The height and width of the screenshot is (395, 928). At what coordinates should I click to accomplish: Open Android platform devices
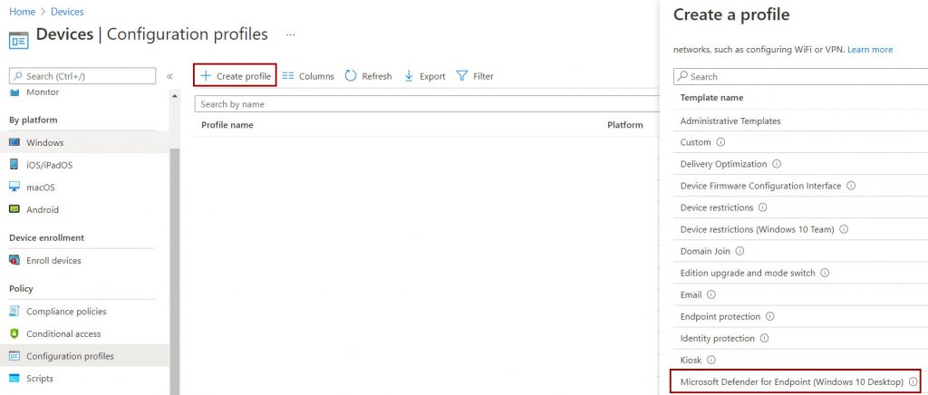coord(43,210)
